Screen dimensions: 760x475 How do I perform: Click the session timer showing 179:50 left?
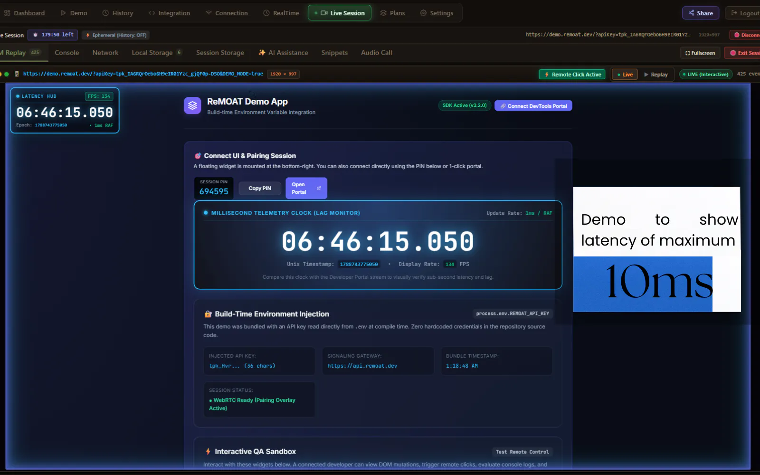pyautogui.click(x=53, y=35)
